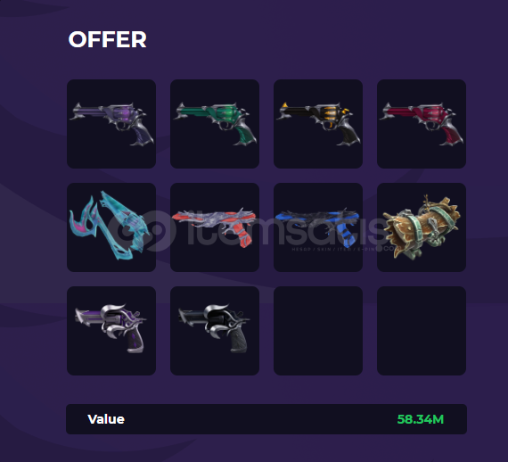
Task: Choose the black ornate silver pistol
Action: pos(215,330)
